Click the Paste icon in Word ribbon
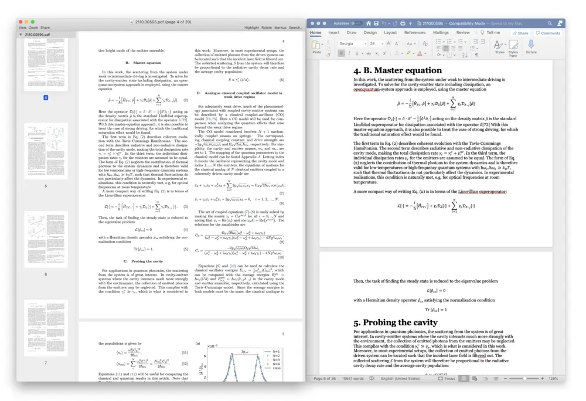 pos(316,46)
